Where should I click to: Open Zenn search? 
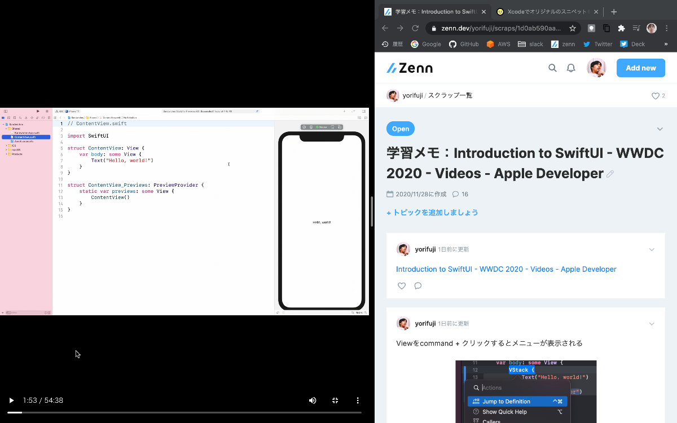pyautogui.click(x=552, y=68)
